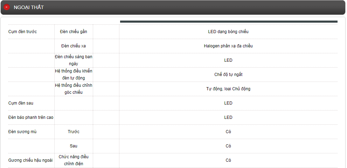This screenshot has width=347, height=168.
Task: Collapse the NGOẠI THẤT section with the red minus icon
Action: click(x=7, y=7)
